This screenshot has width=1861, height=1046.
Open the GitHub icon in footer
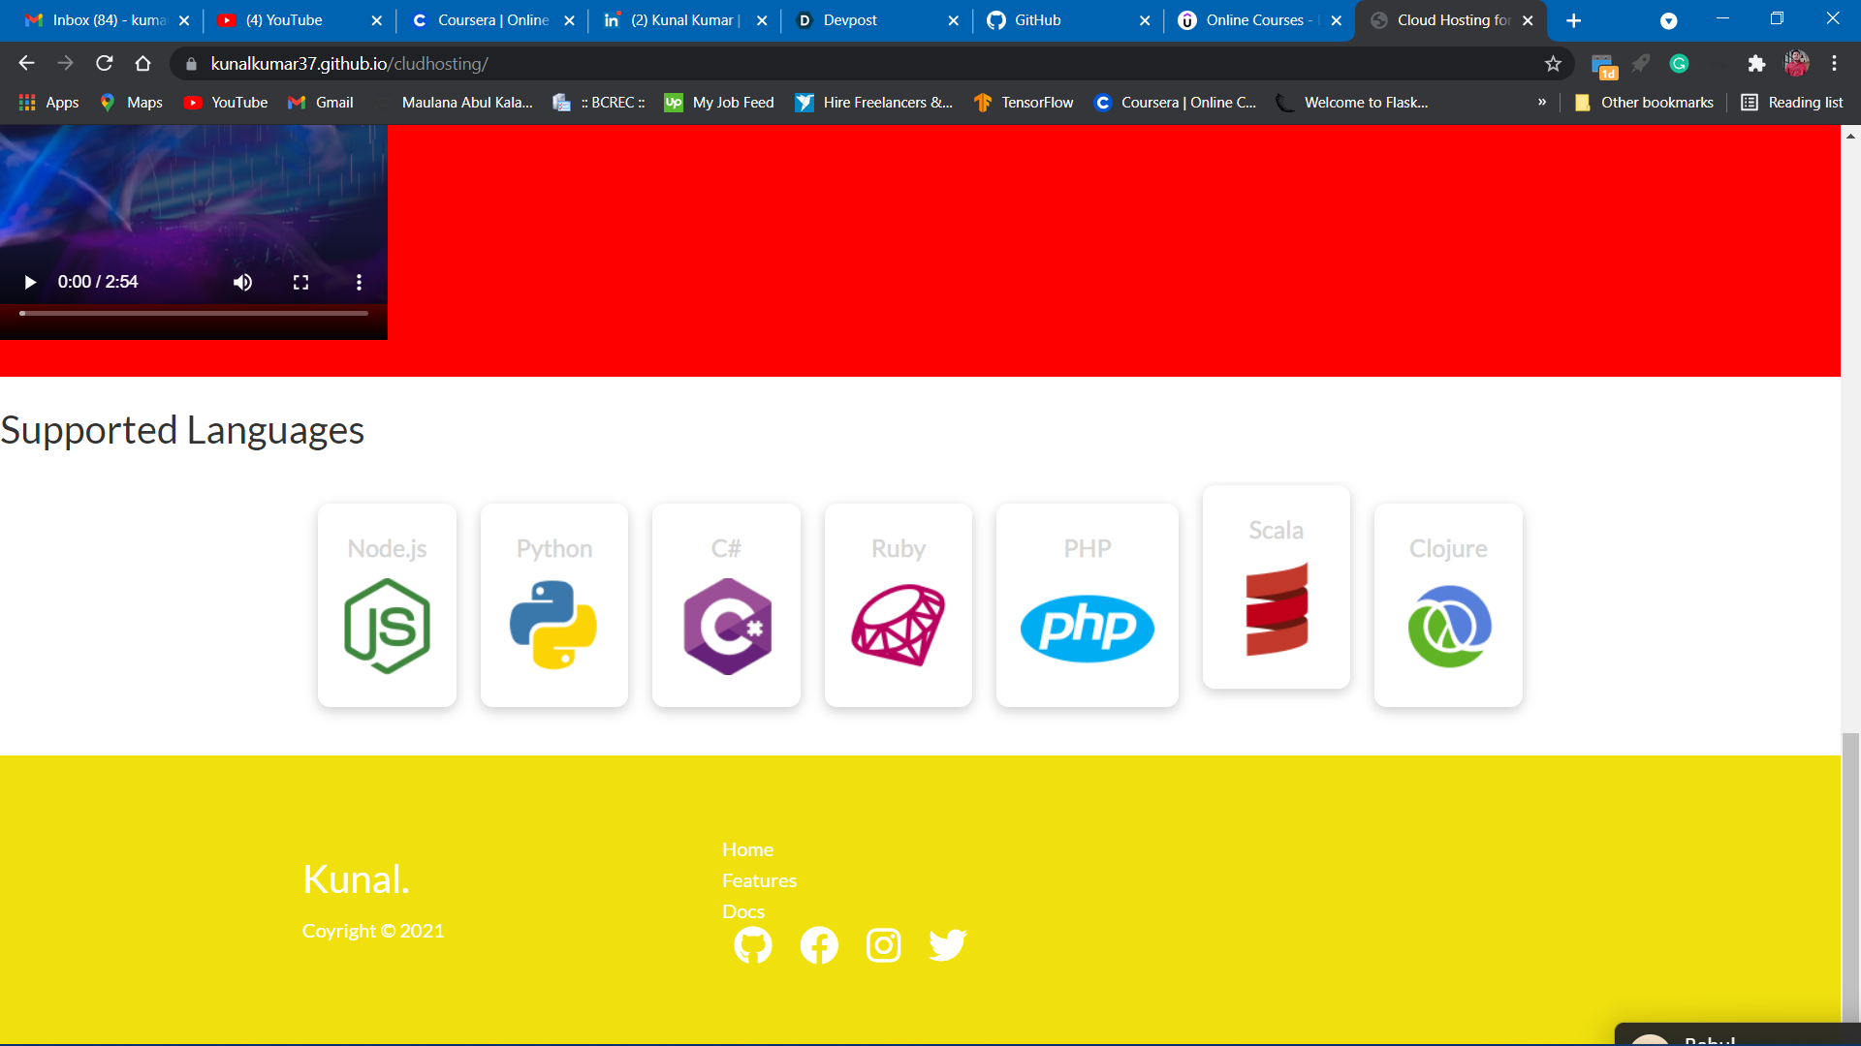tap(752, 944)
